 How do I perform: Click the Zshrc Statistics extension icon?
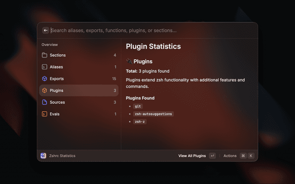click(x=43, y=156)
